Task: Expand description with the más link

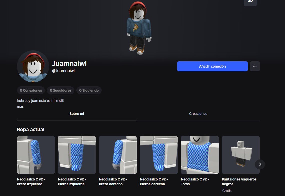Action: (x=20, y=106)
